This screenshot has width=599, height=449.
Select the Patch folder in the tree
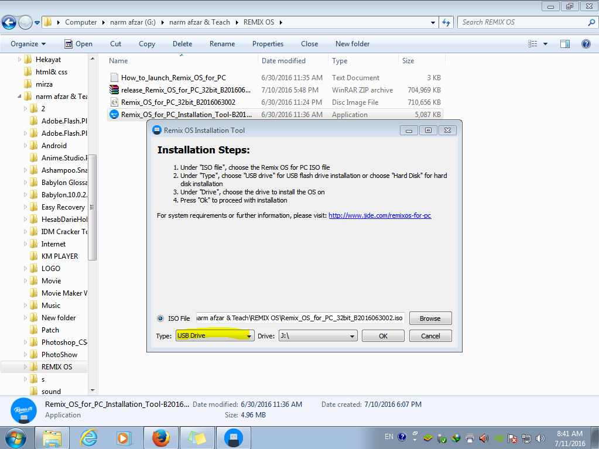(x=50, y=330)
